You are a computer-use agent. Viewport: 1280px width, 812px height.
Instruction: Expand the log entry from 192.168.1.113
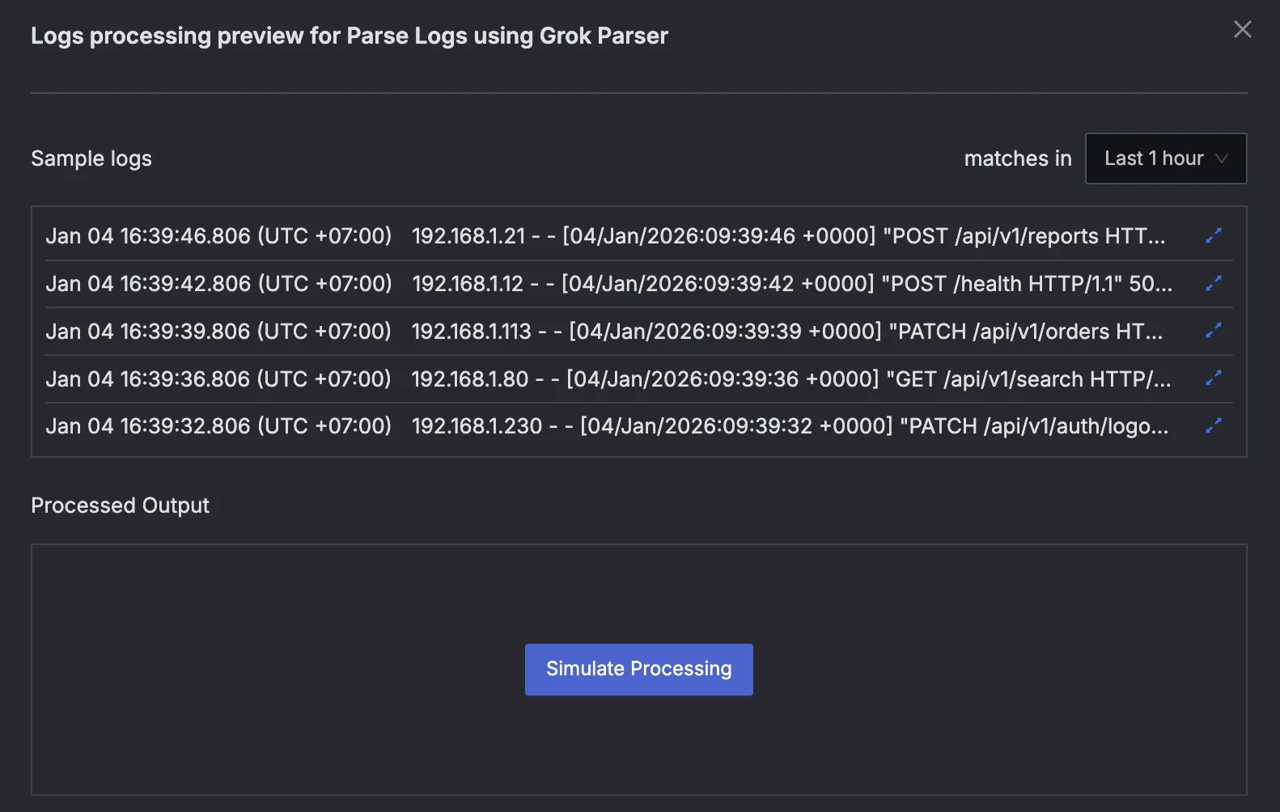pos(1213,331)
